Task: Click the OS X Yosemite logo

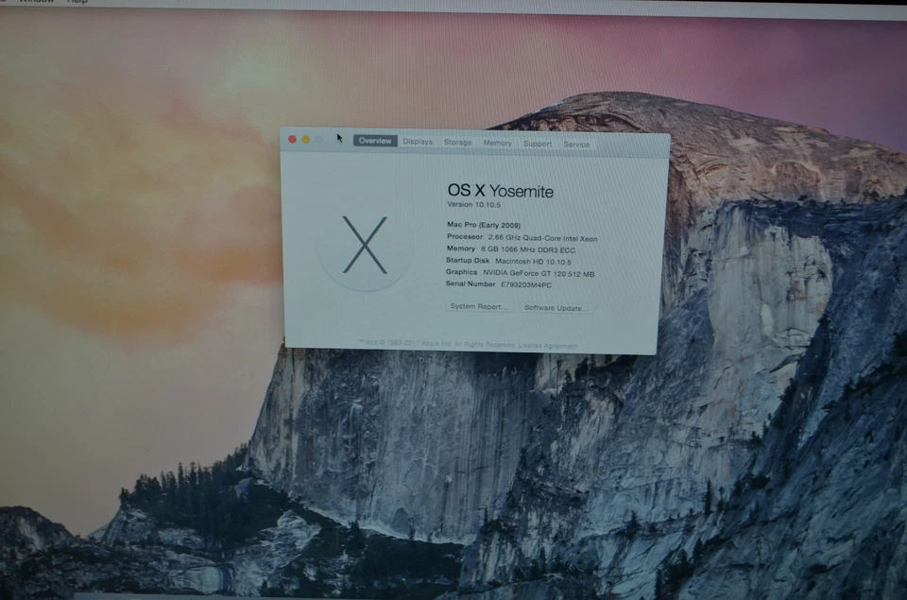Action: coord(365,244)
